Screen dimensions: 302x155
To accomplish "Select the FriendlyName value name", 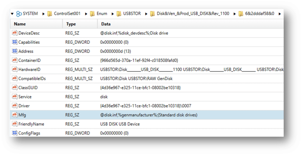I will [31, 124].
